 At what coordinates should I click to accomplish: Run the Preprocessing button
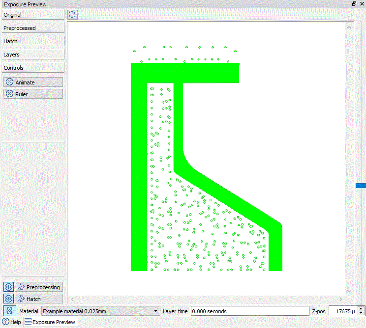tap(39, 287)
